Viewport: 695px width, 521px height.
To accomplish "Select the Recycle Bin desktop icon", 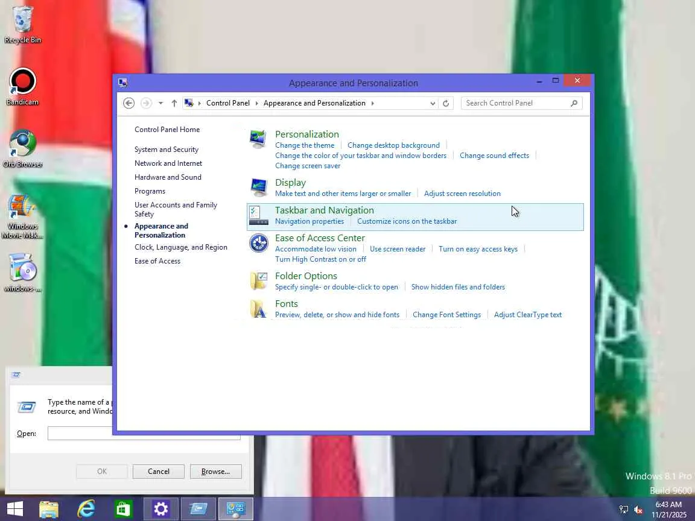I will [x=22, y=25].
